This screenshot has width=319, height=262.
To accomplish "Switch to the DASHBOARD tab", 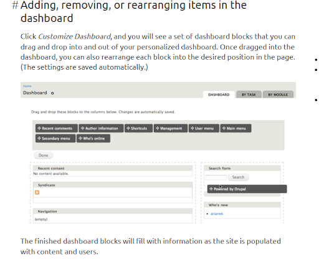I will click(x=219, y=95).
